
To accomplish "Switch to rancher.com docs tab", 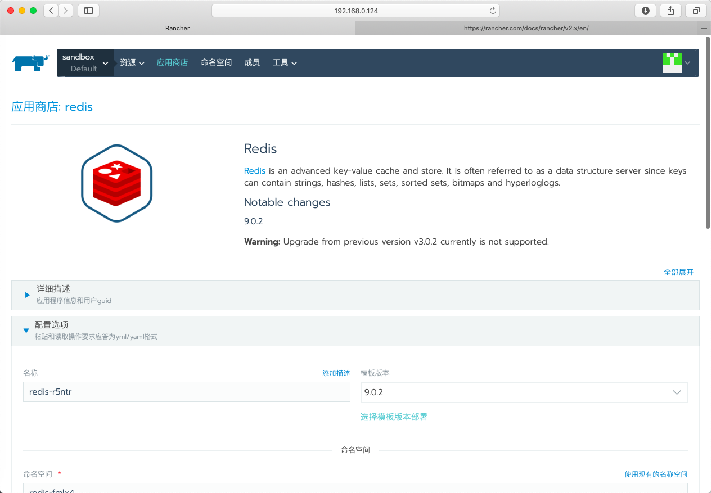I will [526, 28].
